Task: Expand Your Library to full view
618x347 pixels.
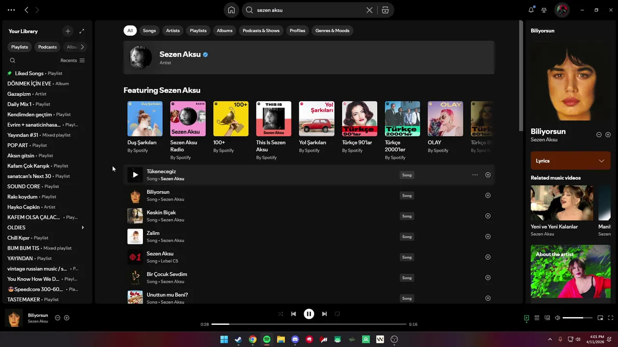Action: coord(82,31)
